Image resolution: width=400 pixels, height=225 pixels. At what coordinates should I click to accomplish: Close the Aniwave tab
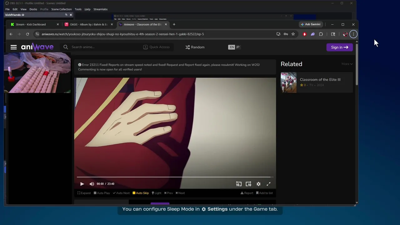click(166, 24)
